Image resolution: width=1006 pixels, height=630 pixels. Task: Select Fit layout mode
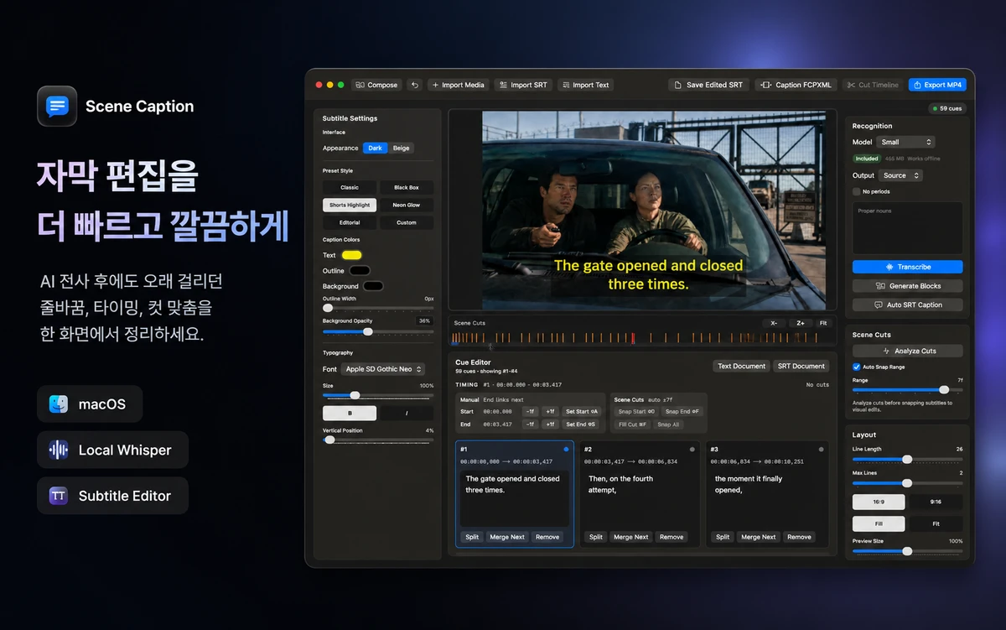click(936, 523)
